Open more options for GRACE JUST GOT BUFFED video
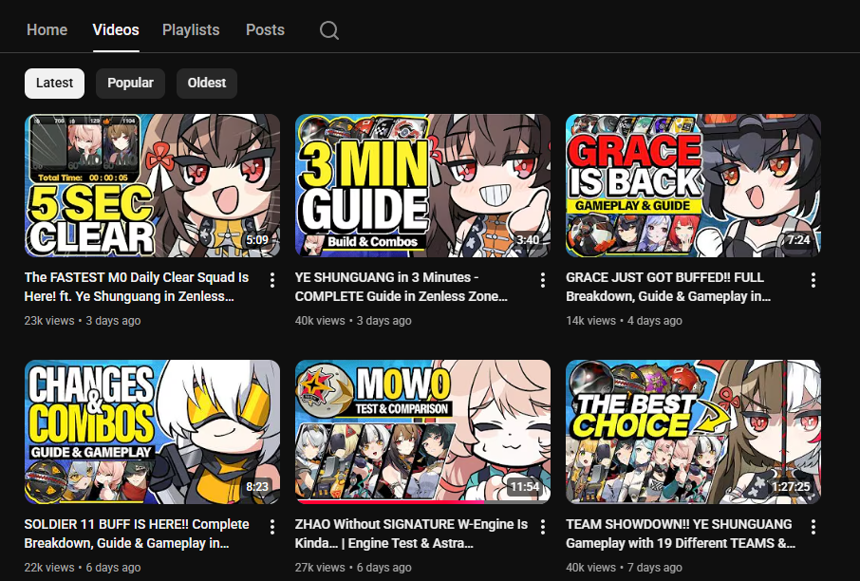 click(813, 280)
